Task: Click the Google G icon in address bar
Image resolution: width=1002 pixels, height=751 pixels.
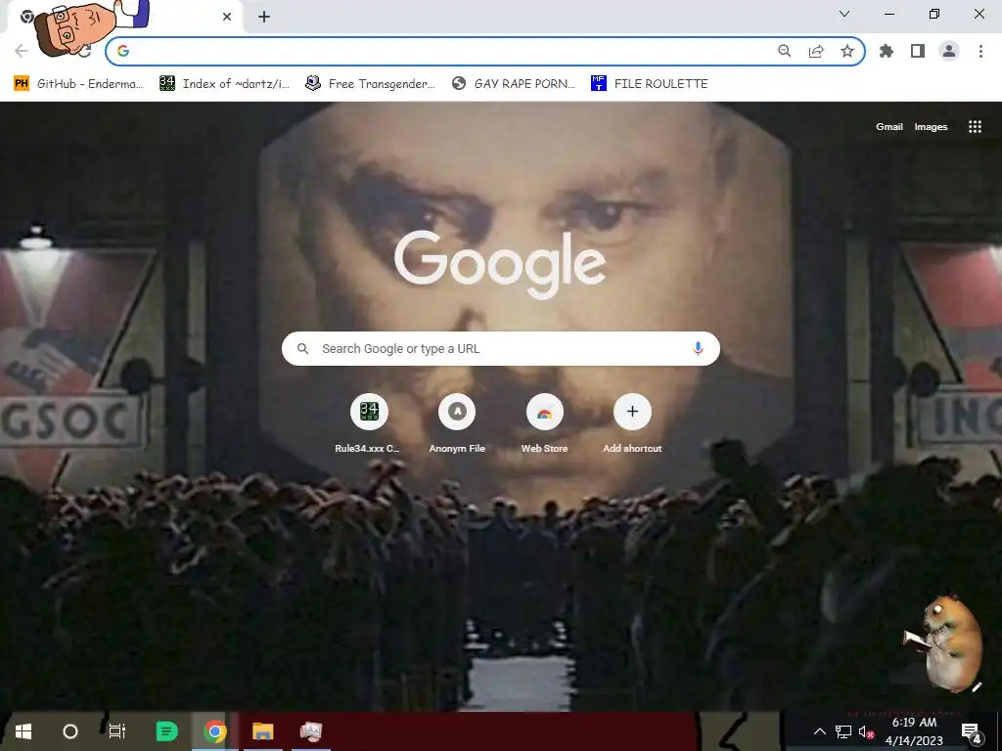Action: [123, 51]
